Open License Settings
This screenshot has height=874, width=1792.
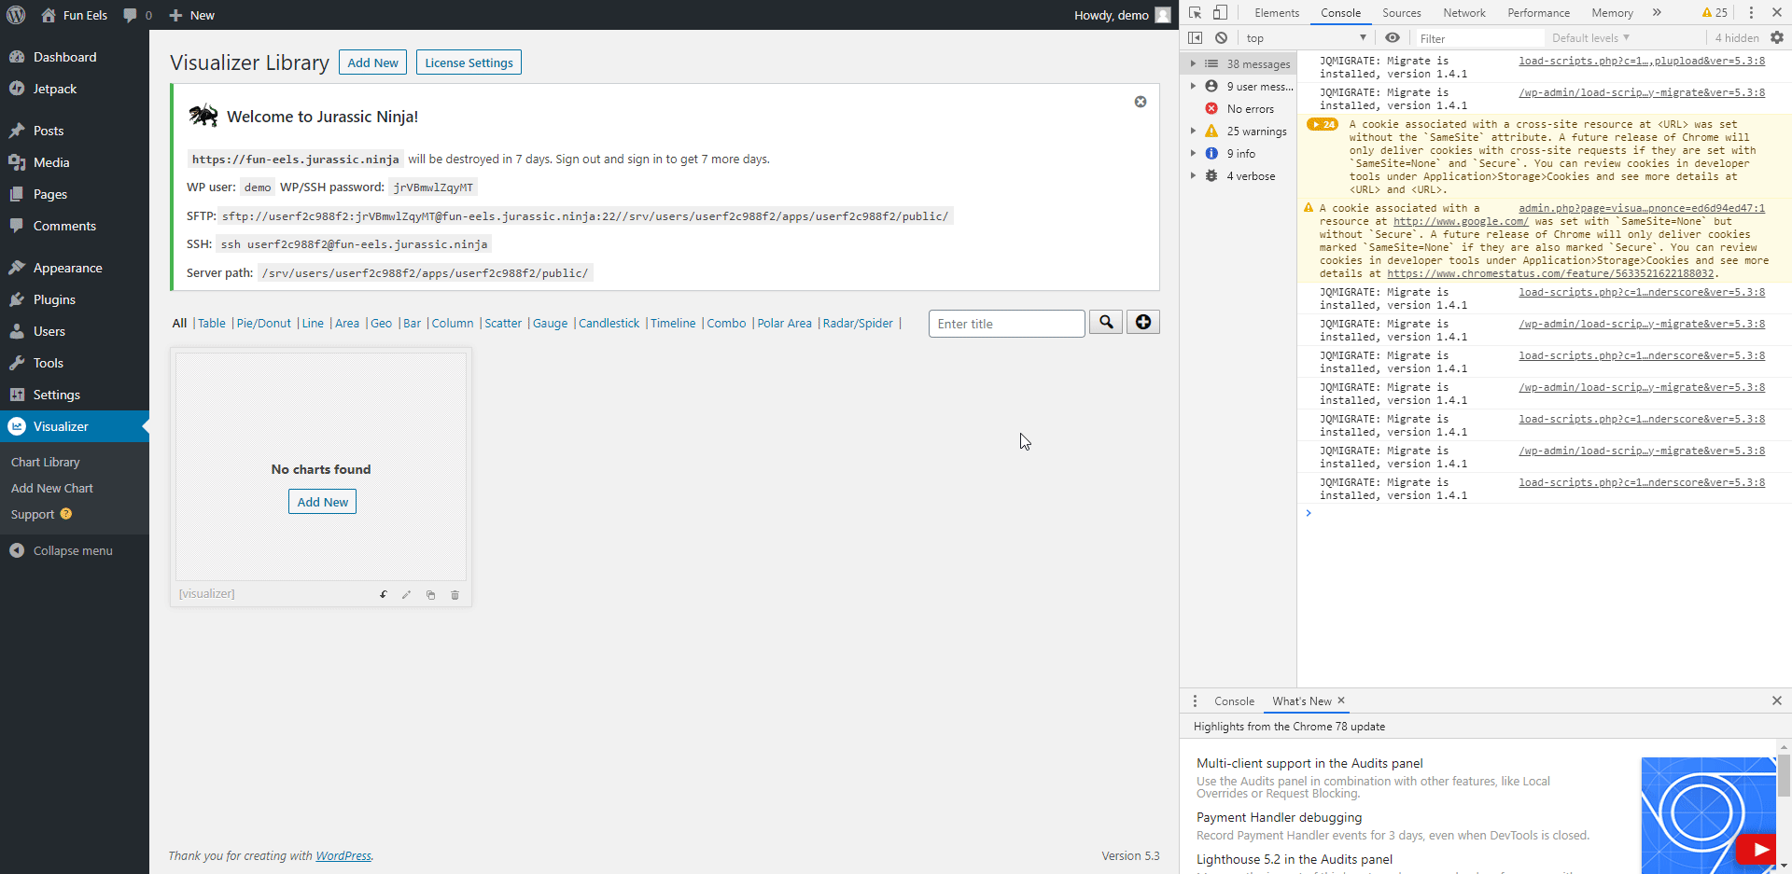pyautogui.click(x=468, y=62)
